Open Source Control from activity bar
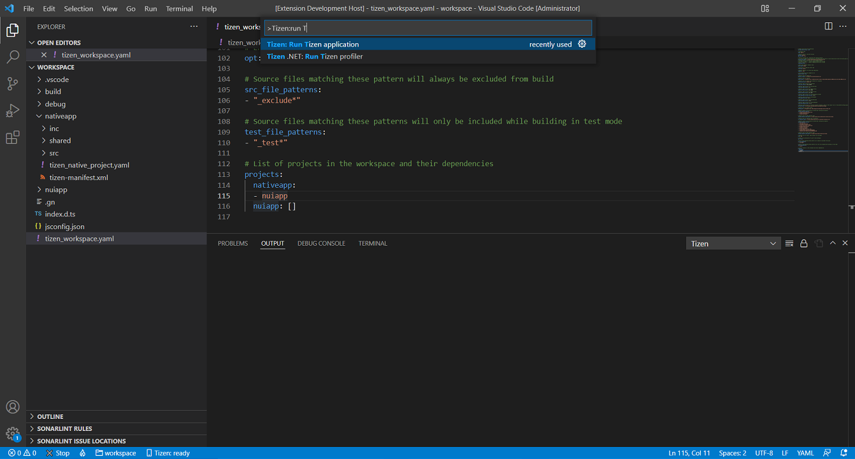Image resolution: width=855 pixels, height=459 pixels. click(x=13, y=83)
